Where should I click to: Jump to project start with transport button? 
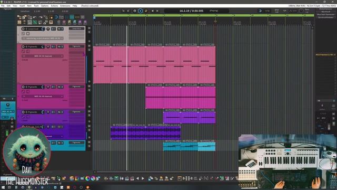(x=123, y=11)
